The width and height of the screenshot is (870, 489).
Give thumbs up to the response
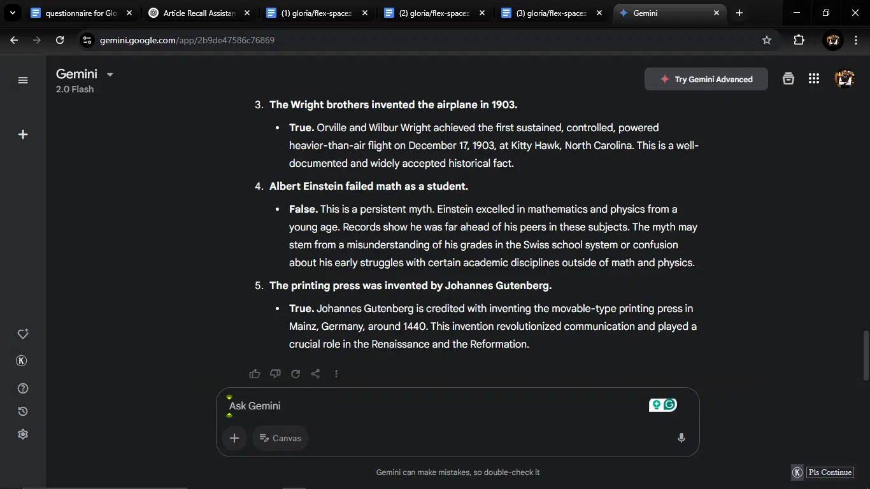point(255,374)
